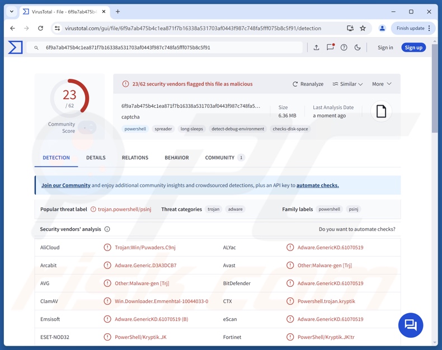442x350 pixels.
Task: Click the captcha file name text
Action: click(130, 117)
